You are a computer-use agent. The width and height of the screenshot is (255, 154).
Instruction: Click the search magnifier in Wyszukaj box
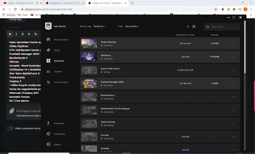coord(208,27)
